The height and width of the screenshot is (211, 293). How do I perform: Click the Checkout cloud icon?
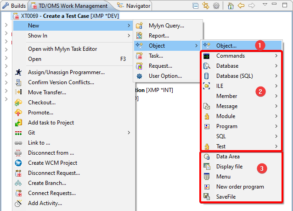point(18,103)
